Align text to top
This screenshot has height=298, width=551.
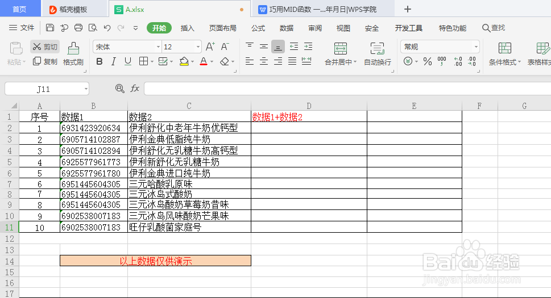pos(250,47)
